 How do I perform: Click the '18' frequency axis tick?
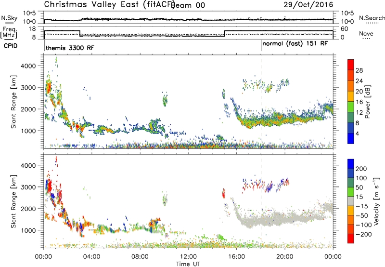[x=32, y=29]
